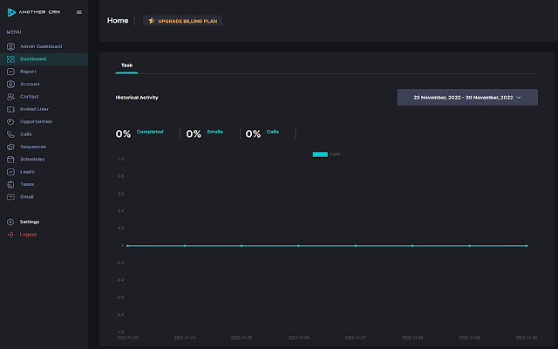Open the Gmail envelope icon
Image resolution: width=558 pixels, height=349 pixels.
pos(10,197)
